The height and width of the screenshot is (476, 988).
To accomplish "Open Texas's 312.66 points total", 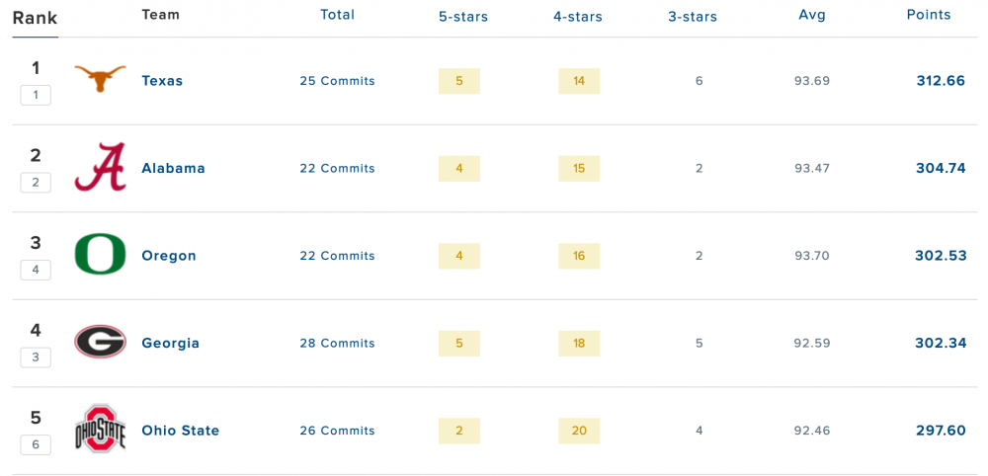I will (940, 81).
